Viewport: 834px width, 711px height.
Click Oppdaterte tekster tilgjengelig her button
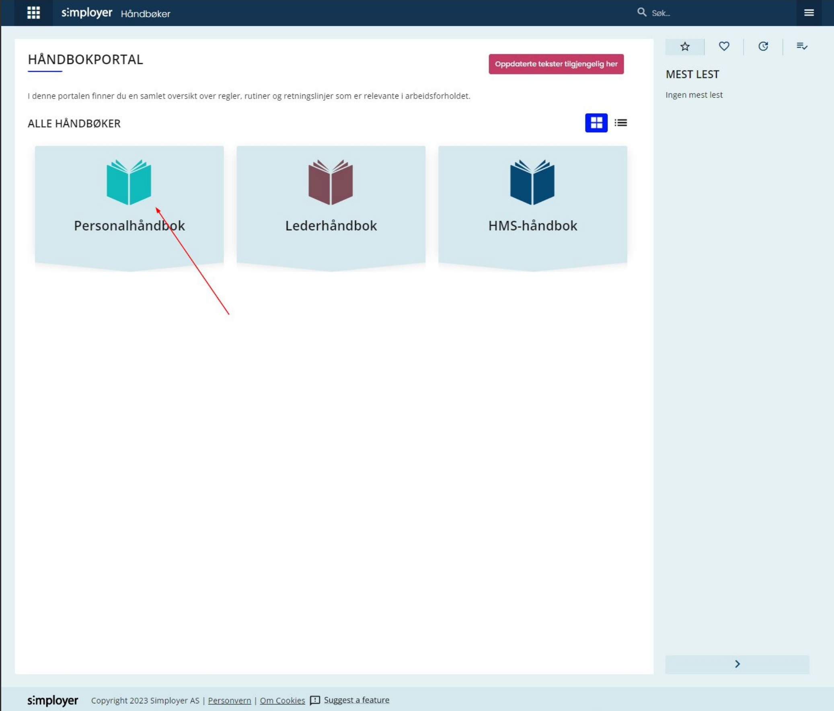[x=556, y=64]
